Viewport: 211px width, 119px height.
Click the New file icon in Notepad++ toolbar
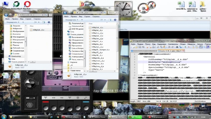point(133,47)
